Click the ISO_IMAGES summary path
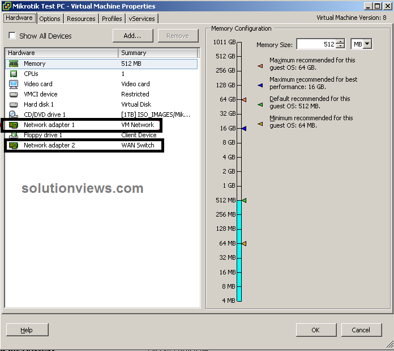The image size is (394, 351). pos(156,115)
